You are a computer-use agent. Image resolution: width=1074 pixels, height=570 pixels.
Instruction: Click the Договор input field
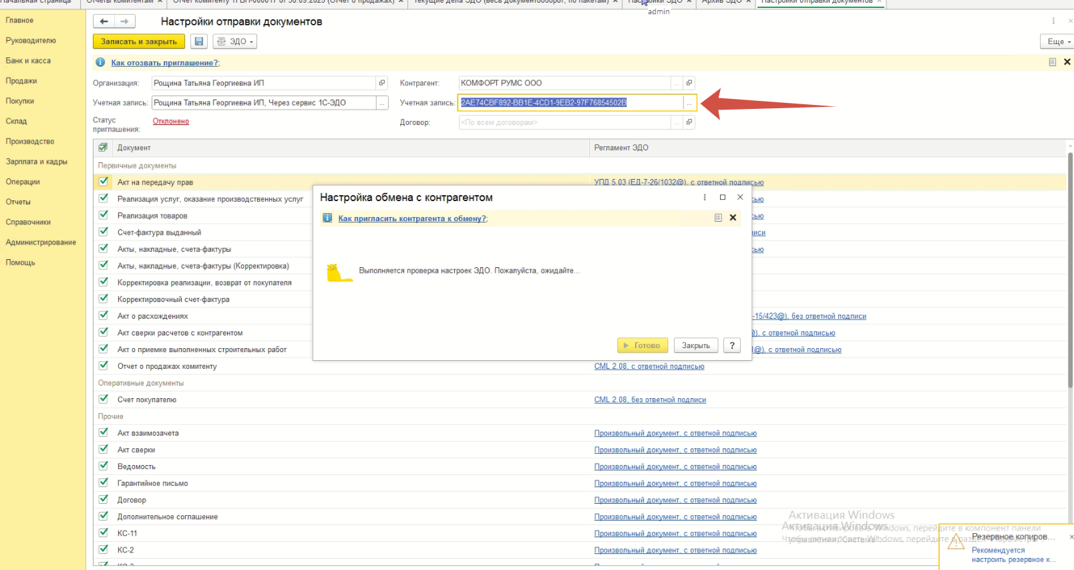[564, 122]
